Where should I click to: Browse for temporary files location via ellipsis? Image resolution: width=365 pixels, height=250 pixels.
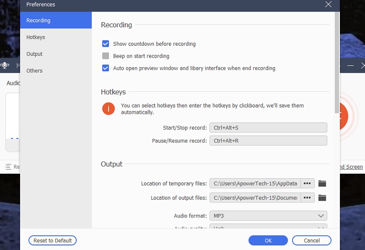coord(307,184)
